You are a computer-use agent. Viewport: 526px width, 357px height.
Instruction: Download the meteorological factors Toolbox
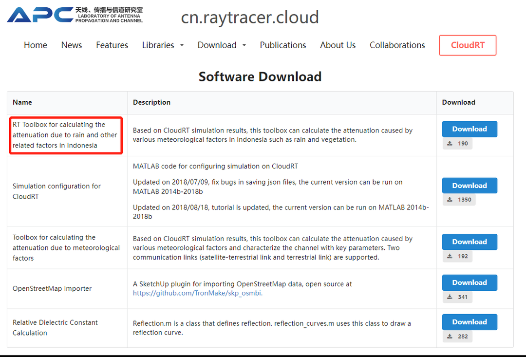(470, 242)
